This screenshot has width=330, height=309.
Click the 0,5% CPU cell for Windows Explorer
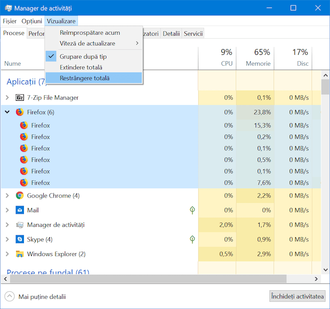tap(217, 254)
